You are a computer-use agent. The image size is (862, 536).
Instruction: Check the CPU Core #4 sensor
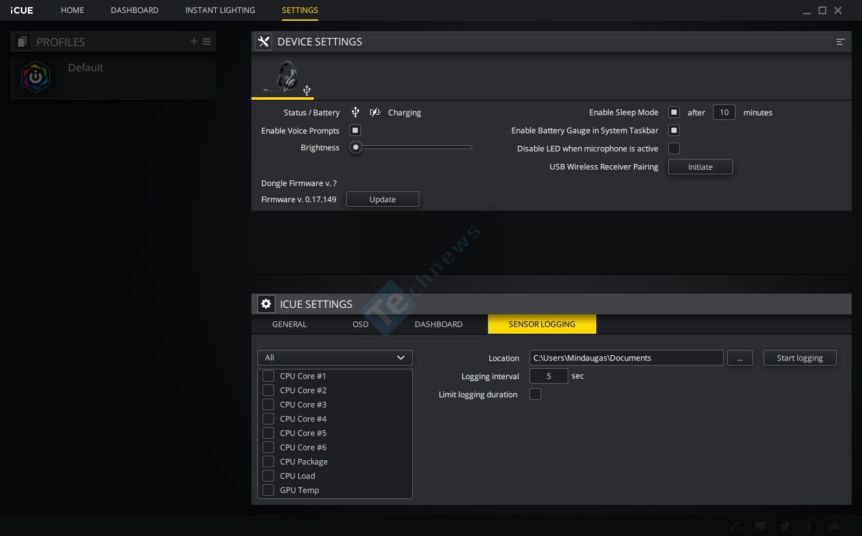[x=268, y=419]
